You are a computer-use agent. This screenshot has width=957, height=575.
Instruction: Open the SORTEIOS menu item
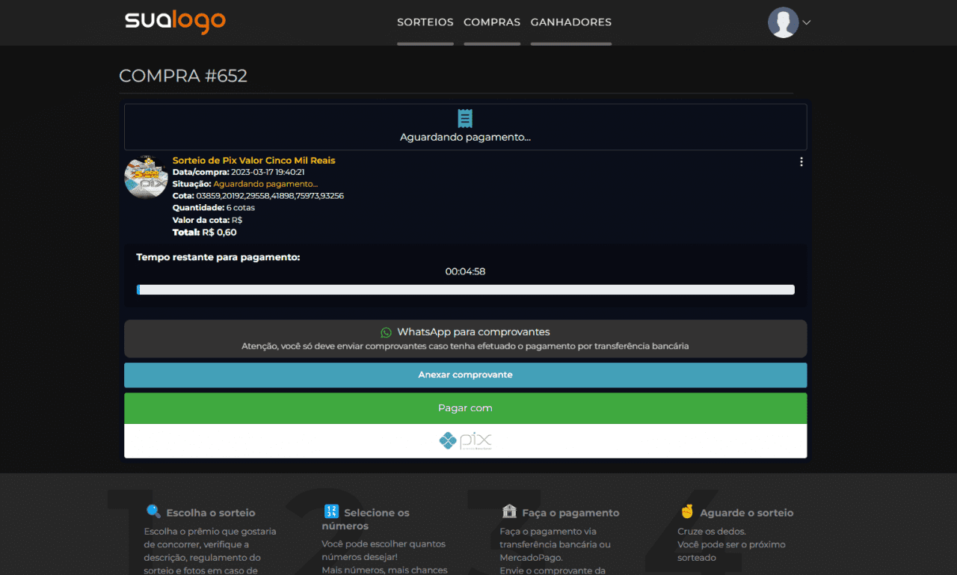click(425, 22)
